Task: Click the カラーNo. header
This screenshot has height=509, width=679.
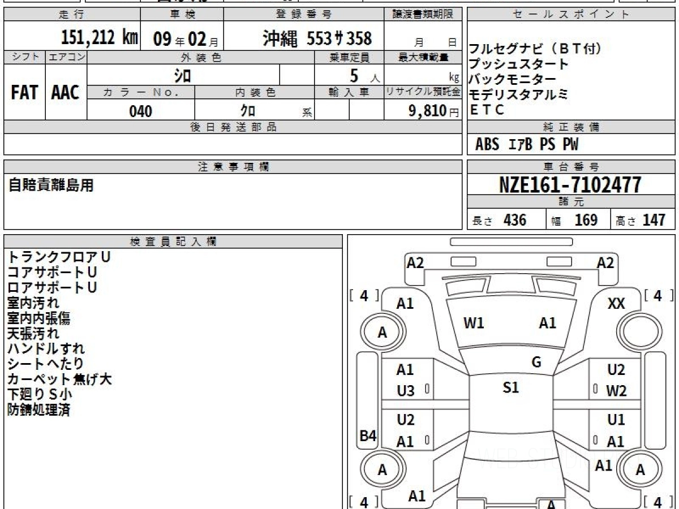Action: tap(141, 92)
